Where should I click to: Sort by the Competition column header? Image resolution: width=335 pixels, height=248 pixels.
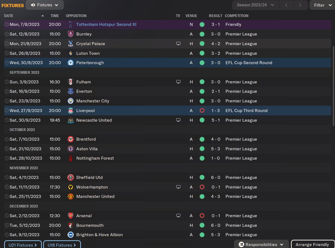click(236, 16)
